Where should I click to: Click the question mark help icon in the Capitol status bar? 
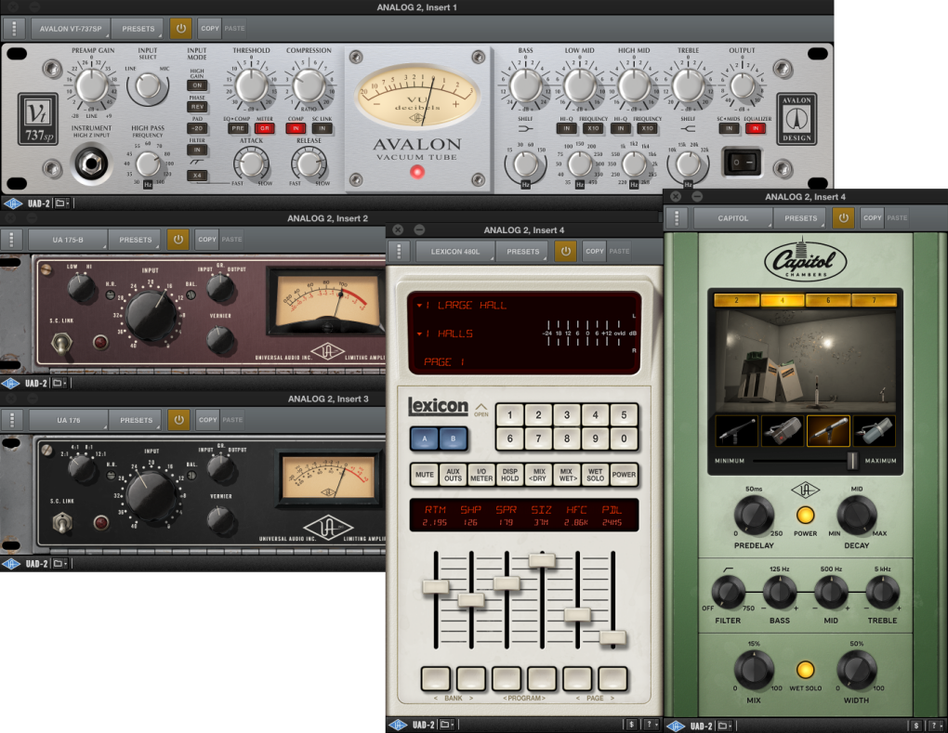(935, 726)
